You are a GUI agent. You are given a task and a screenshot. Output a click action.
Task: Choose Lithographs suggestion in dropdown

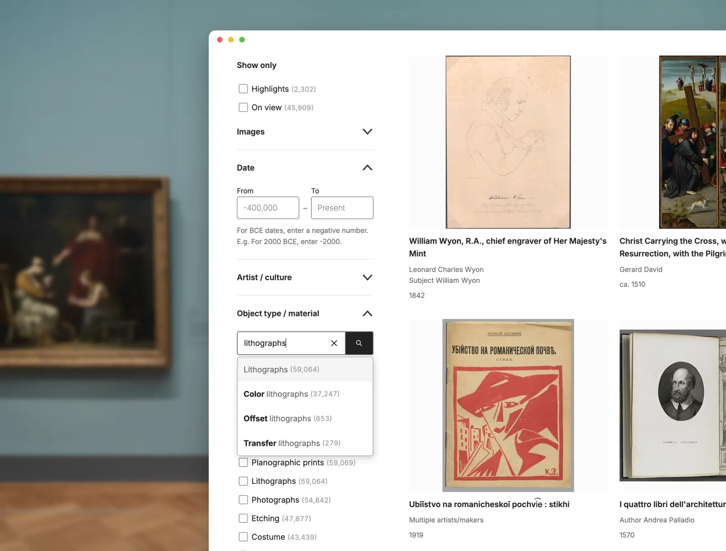(305, 370)
